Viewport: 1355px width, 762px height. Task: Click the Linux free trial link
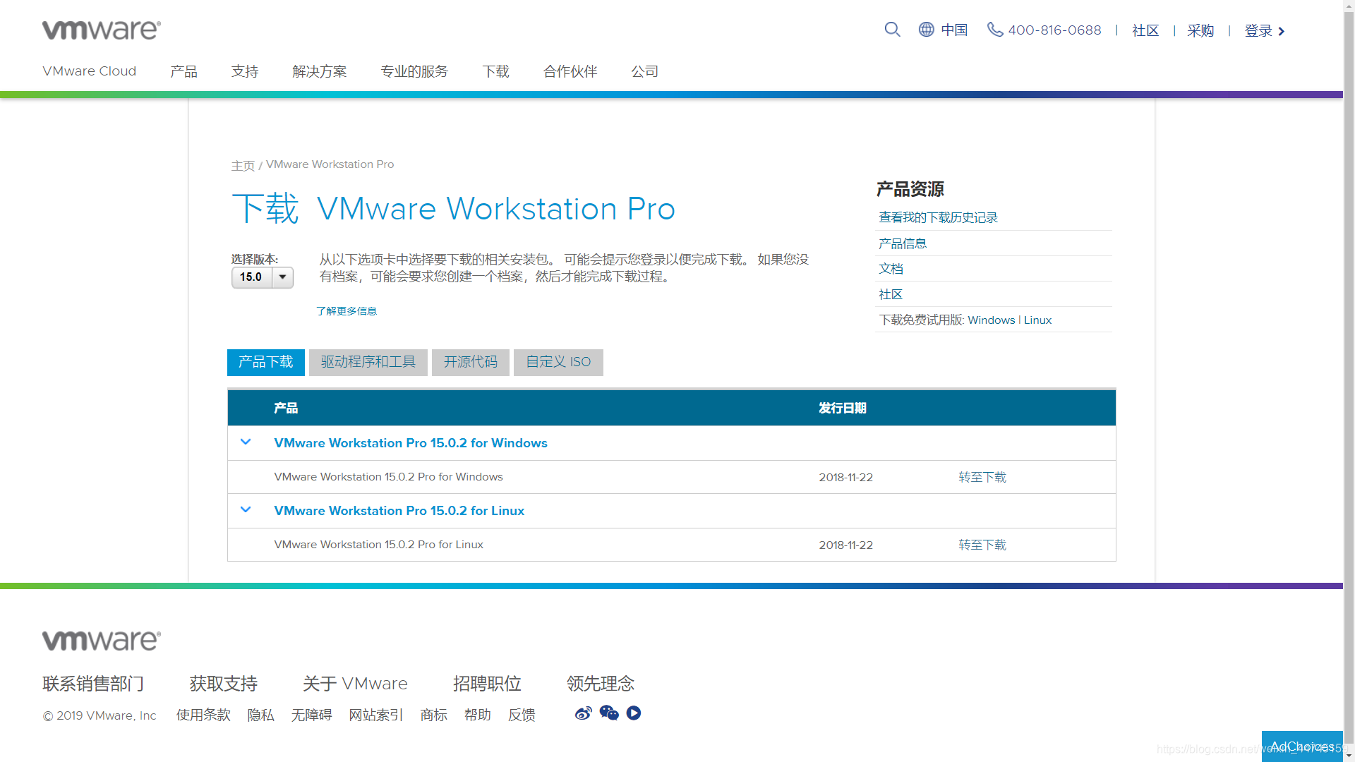click(x=1037, y=320)
